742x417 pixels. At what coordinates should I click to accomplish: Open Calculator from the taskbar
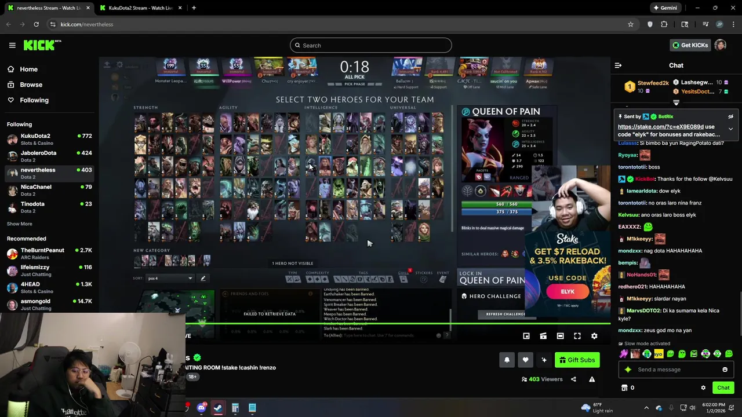235,408
